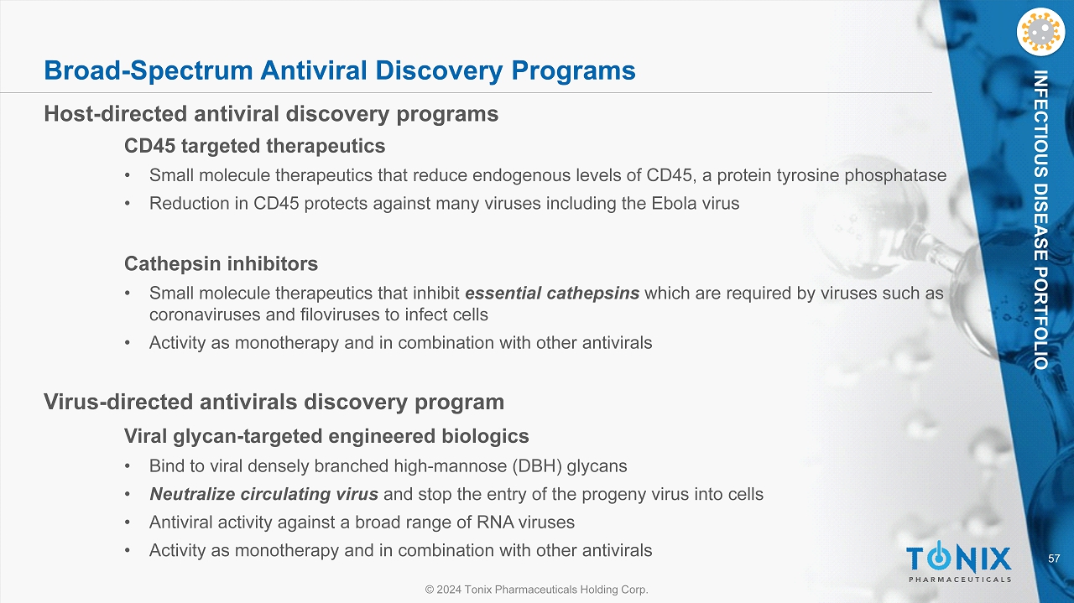Click the bullet about RNA viruses

[x=362, y=522]
